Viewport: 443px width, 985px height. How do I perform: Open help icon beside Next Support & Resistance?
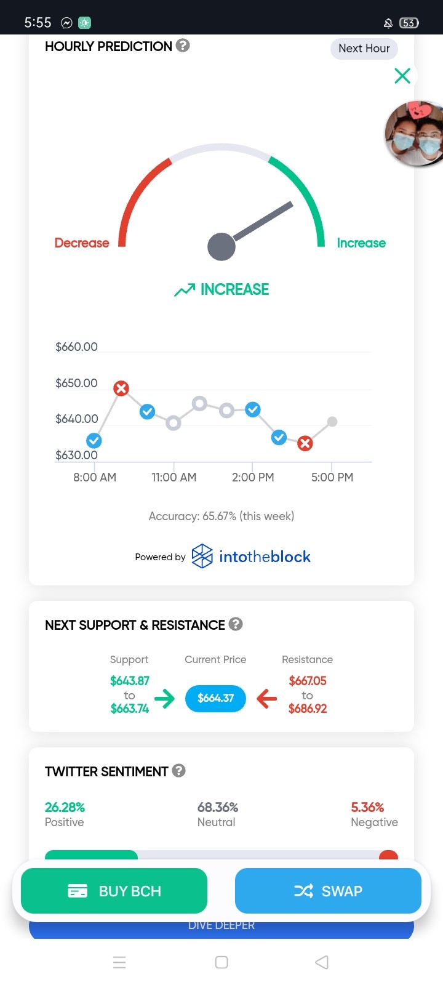236,624
